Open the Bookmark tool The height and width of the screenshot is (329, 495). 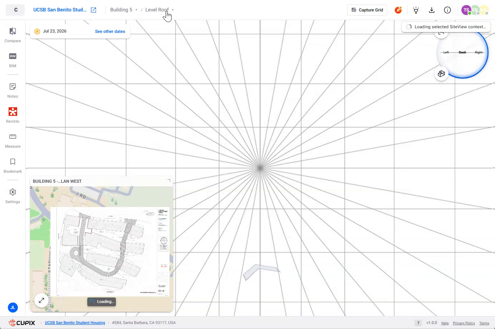pos(13,166)
